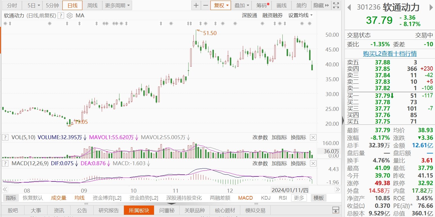Click the first event star marker at top left
435x217 pixels.
tap(5, 24)
